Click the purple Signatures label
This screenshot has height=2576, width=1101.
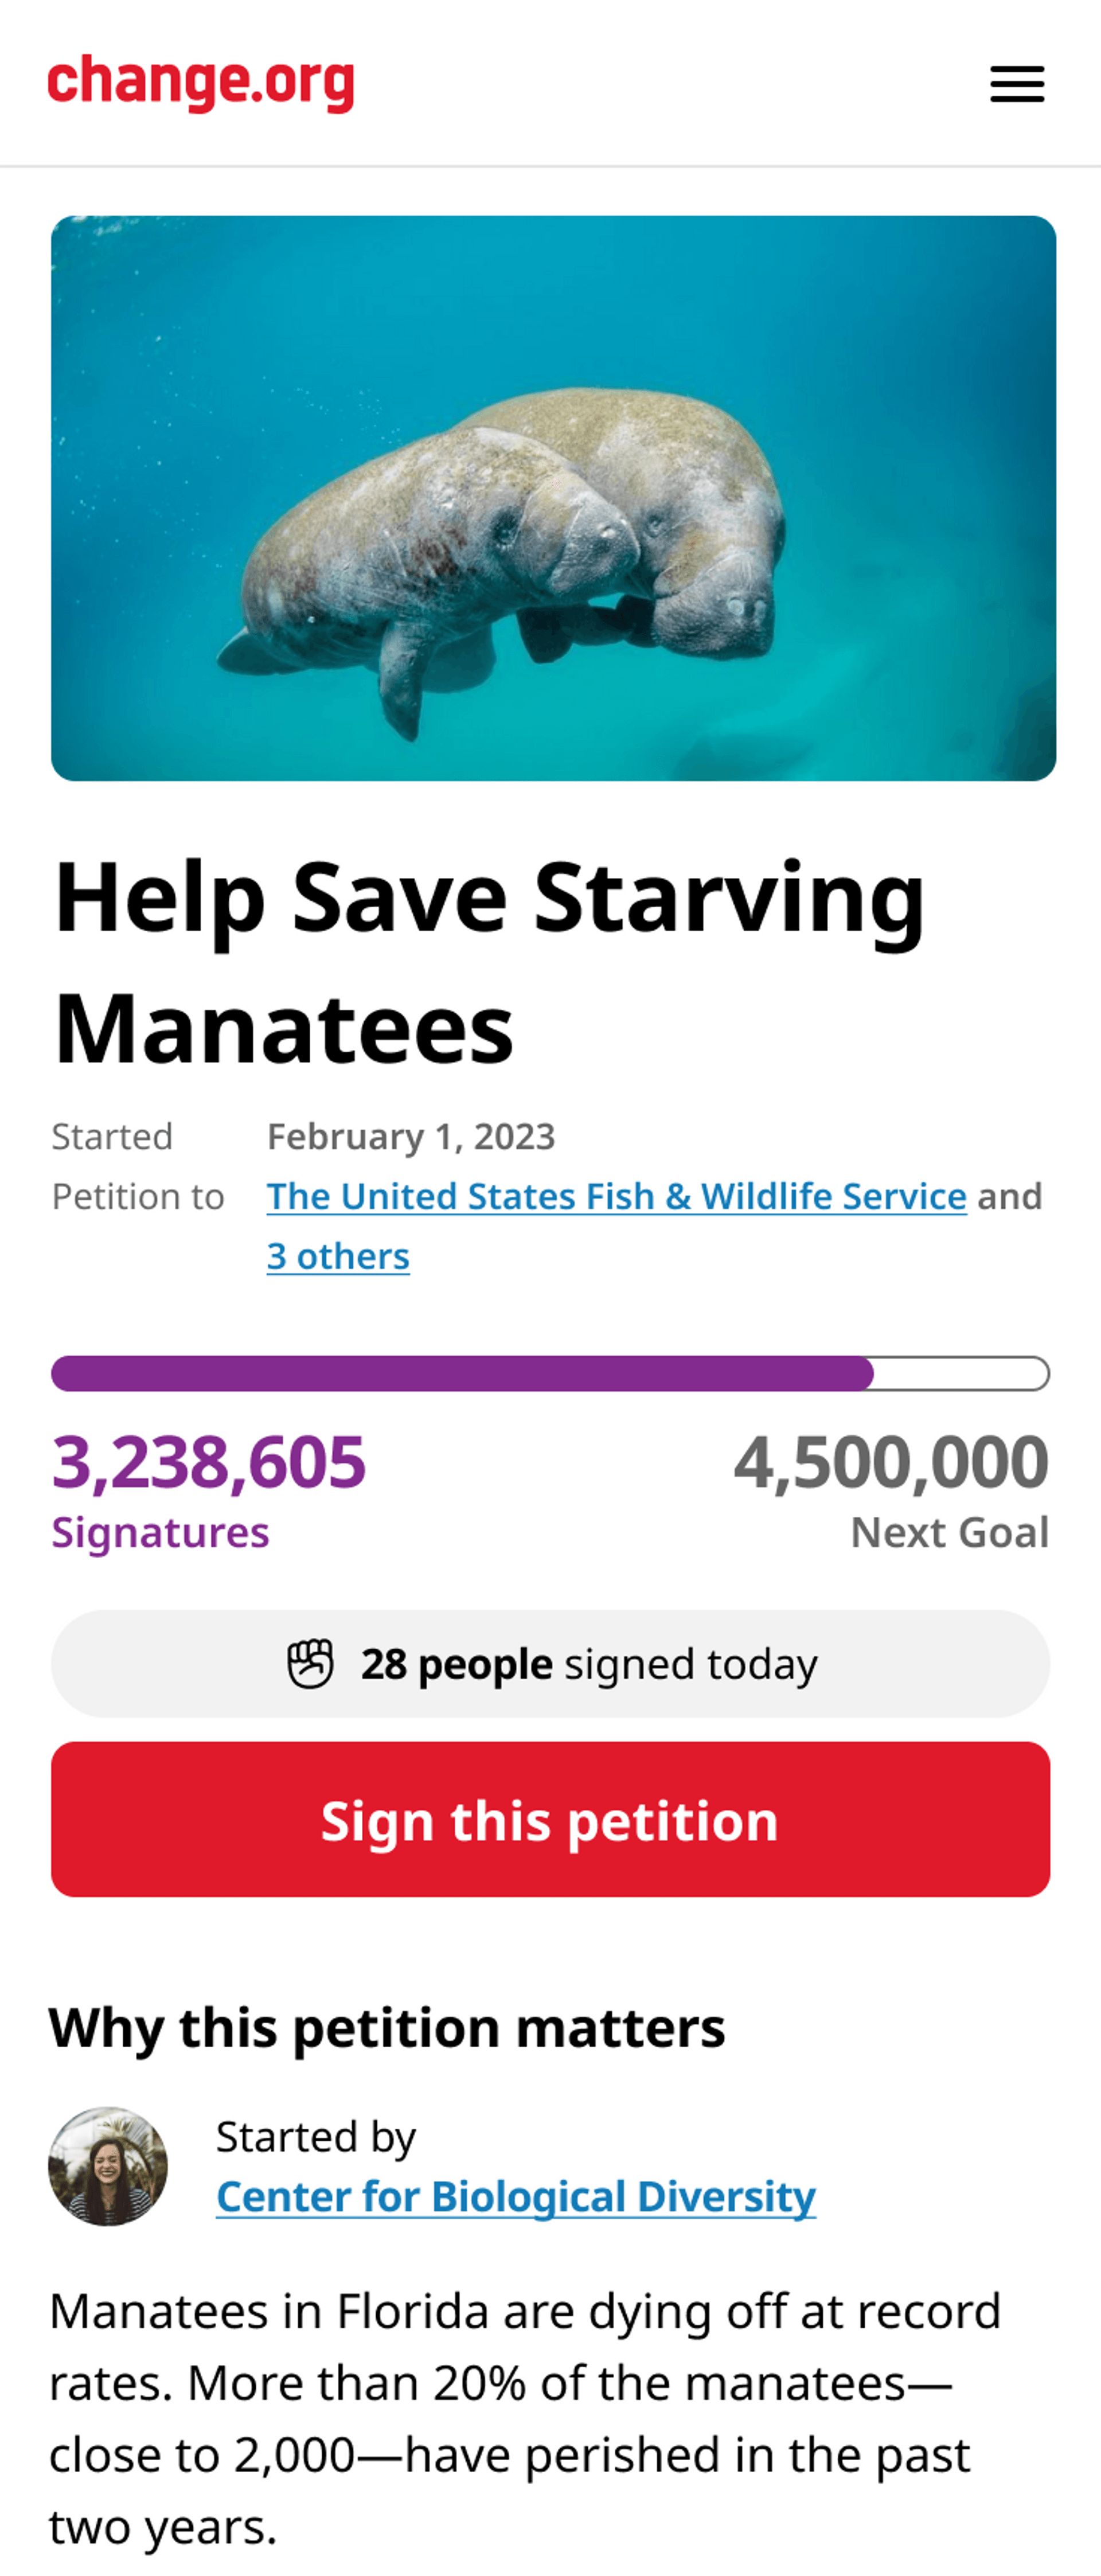(x=160, y=1532)
